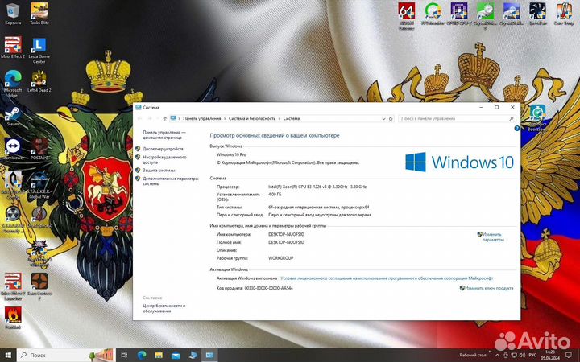
Task: Select the CPUID CPU-Z desktop icon
Action: pos(458,14)
